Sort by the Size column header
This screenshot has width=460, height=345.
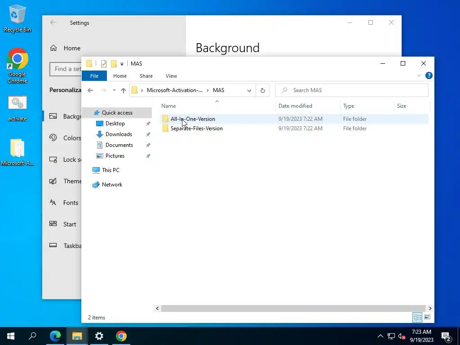[412, 106]
